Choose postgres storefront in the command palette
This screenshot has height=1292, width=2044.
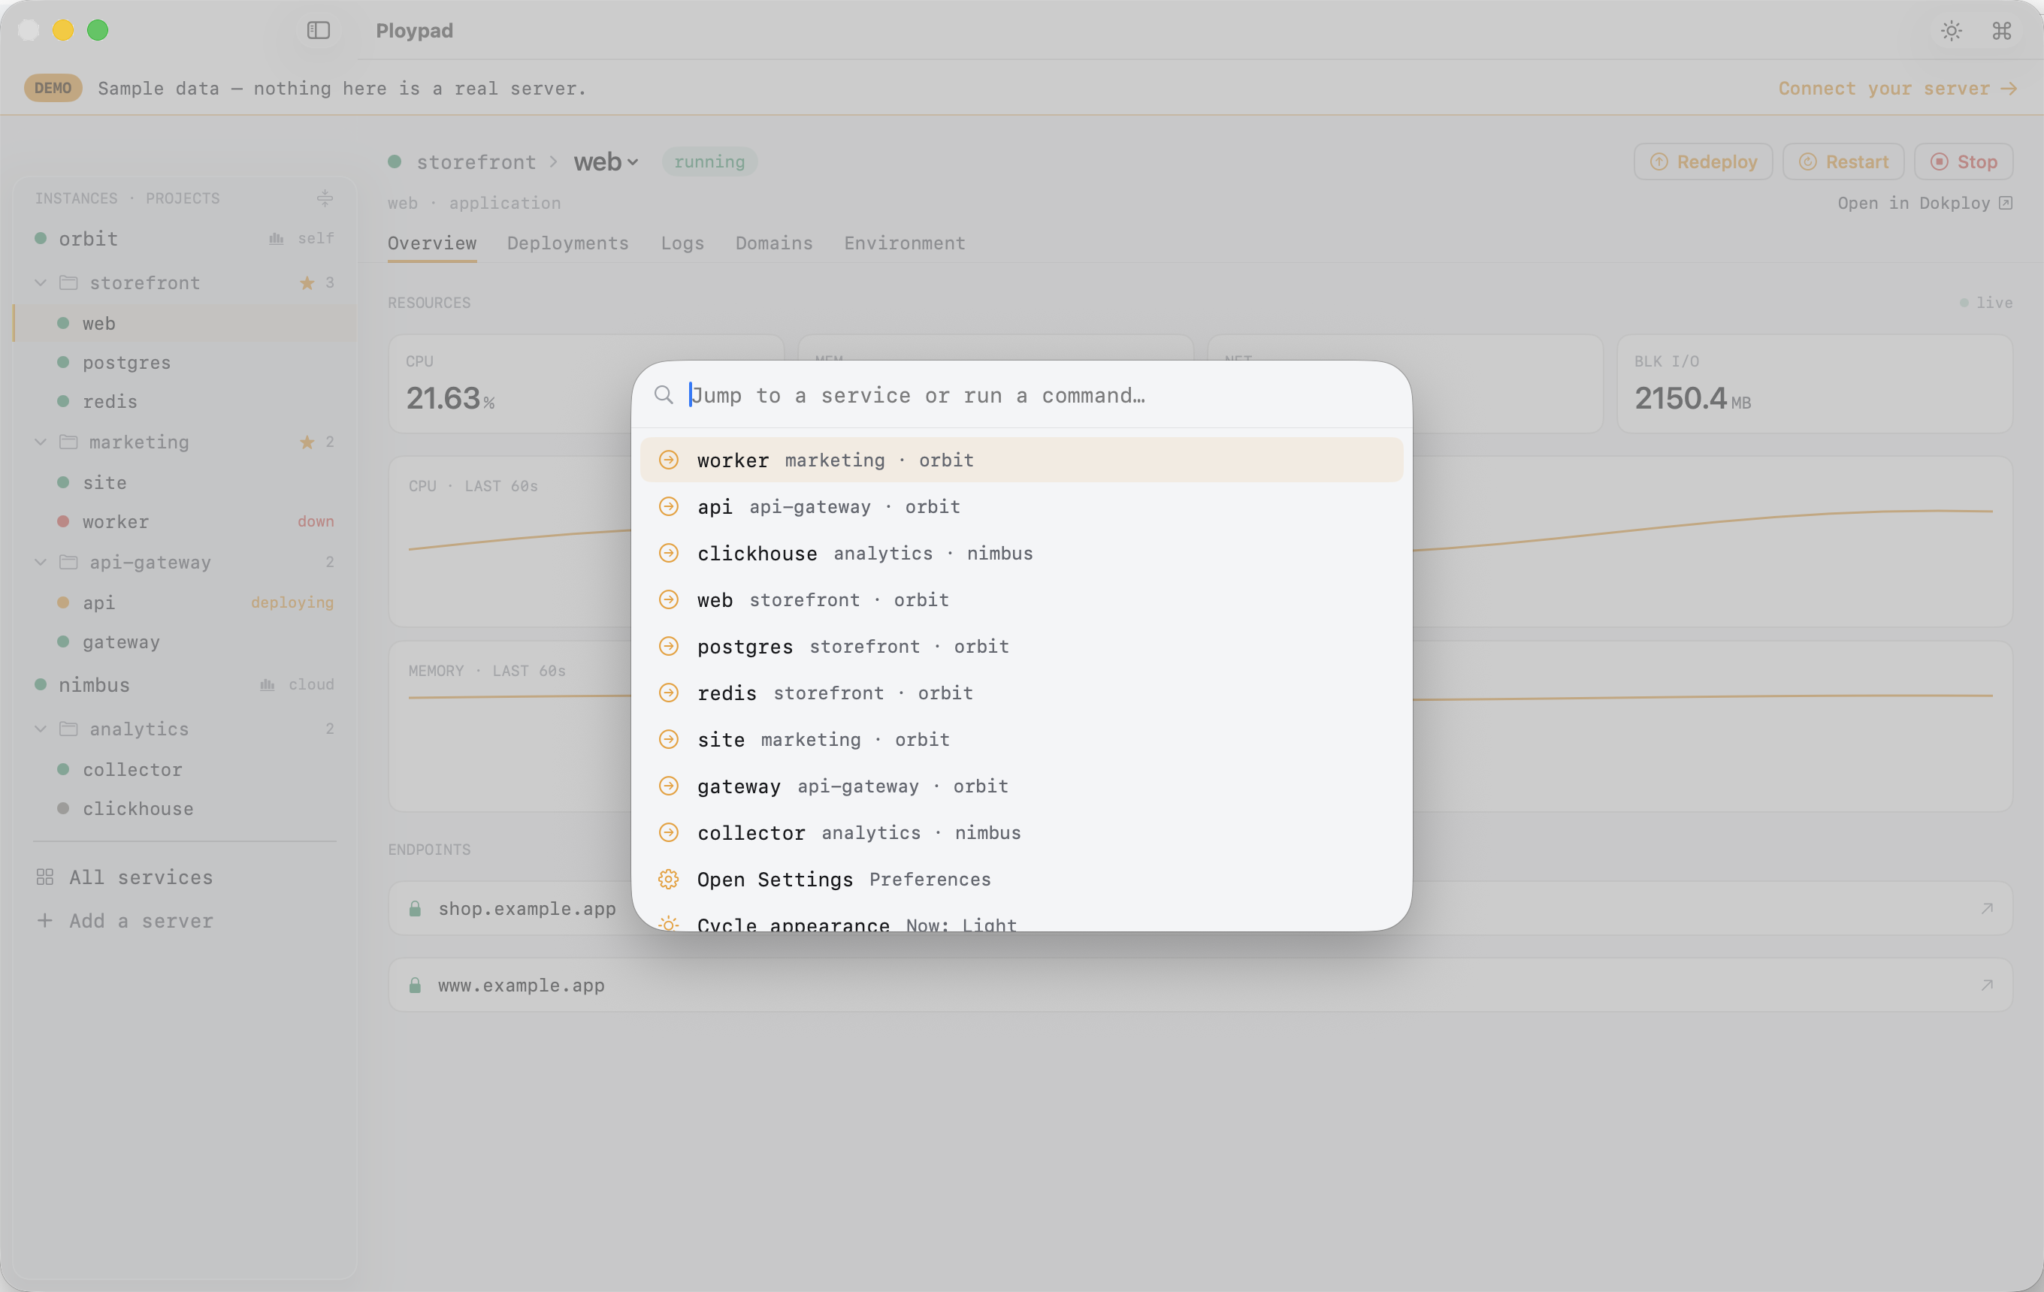pos(1021,647)
